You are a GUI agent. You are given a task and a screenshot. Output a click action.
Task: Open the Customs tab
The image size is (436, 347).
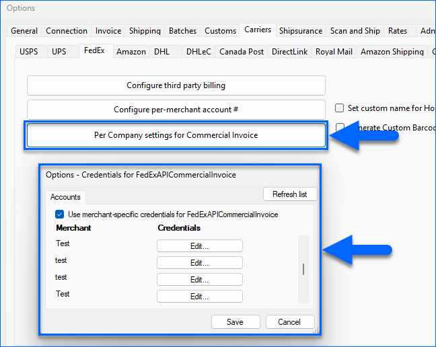click(220, 30)
